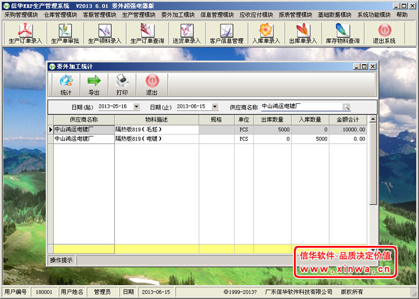This screenshot has width=419, height=299.
Task: Click 供应商名称 column header
Action: 84,120
